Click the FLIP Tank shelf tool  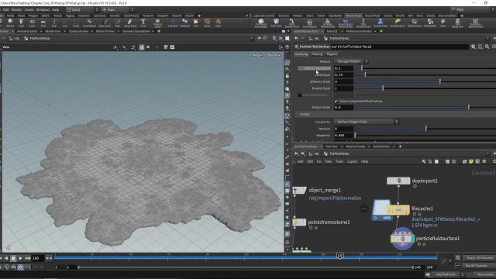point(276,22)
